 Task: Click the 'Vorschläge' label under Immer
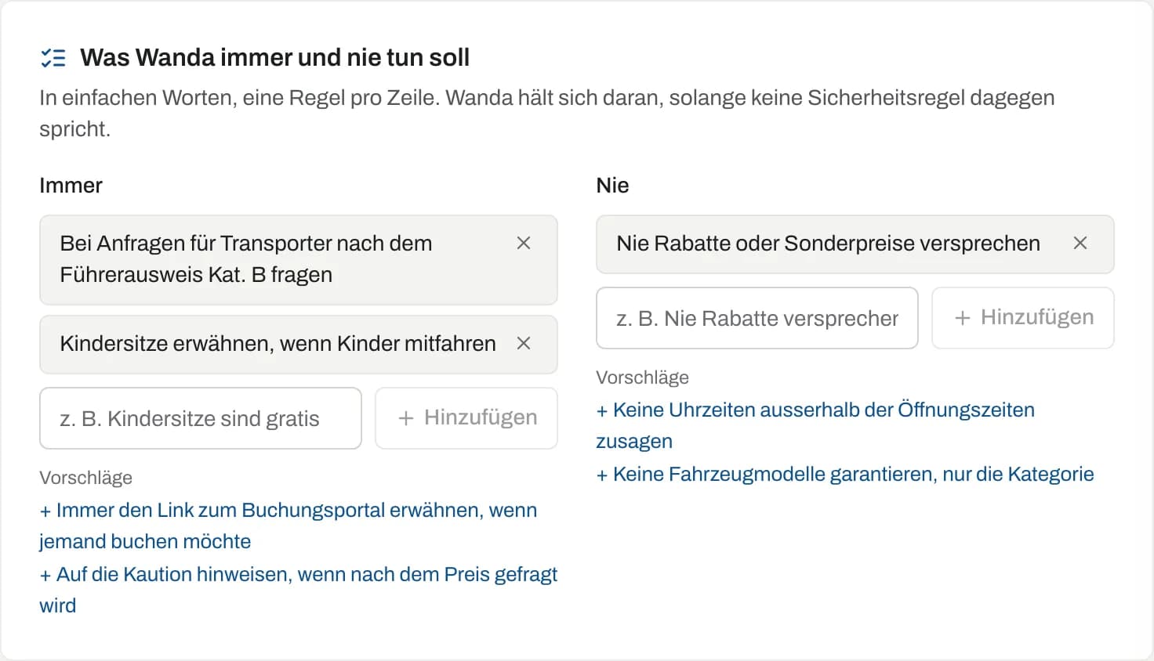(x=86, y=478)
